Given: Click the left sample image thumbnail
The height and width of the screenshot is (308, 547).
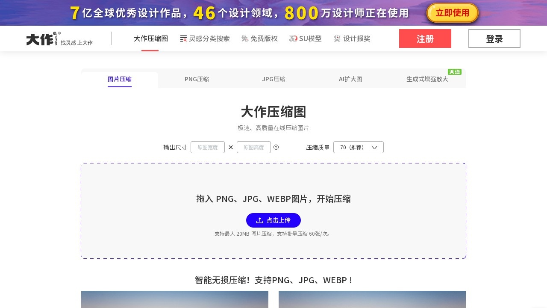Looking at the screenshot, I should tap(174, 299).
